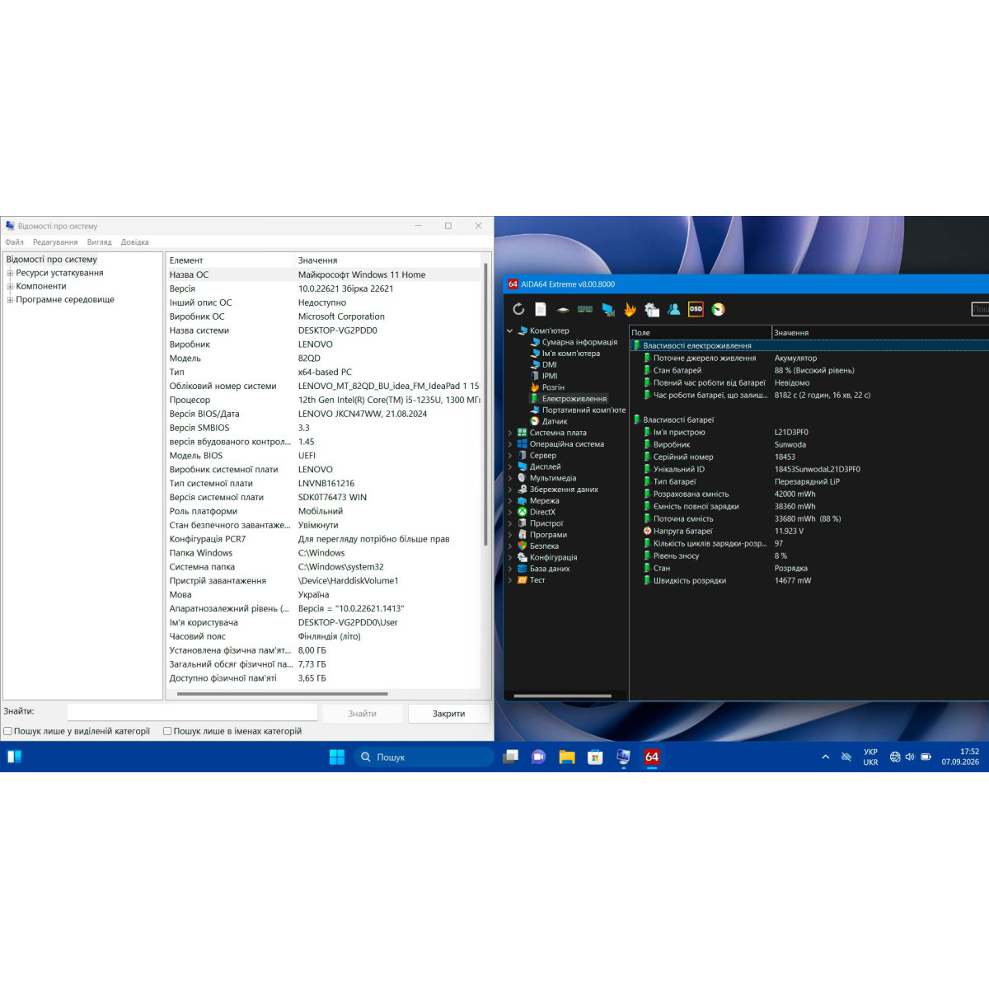Open the Довідка menu
The image size is (989, 989).
[x=134, y=242]
